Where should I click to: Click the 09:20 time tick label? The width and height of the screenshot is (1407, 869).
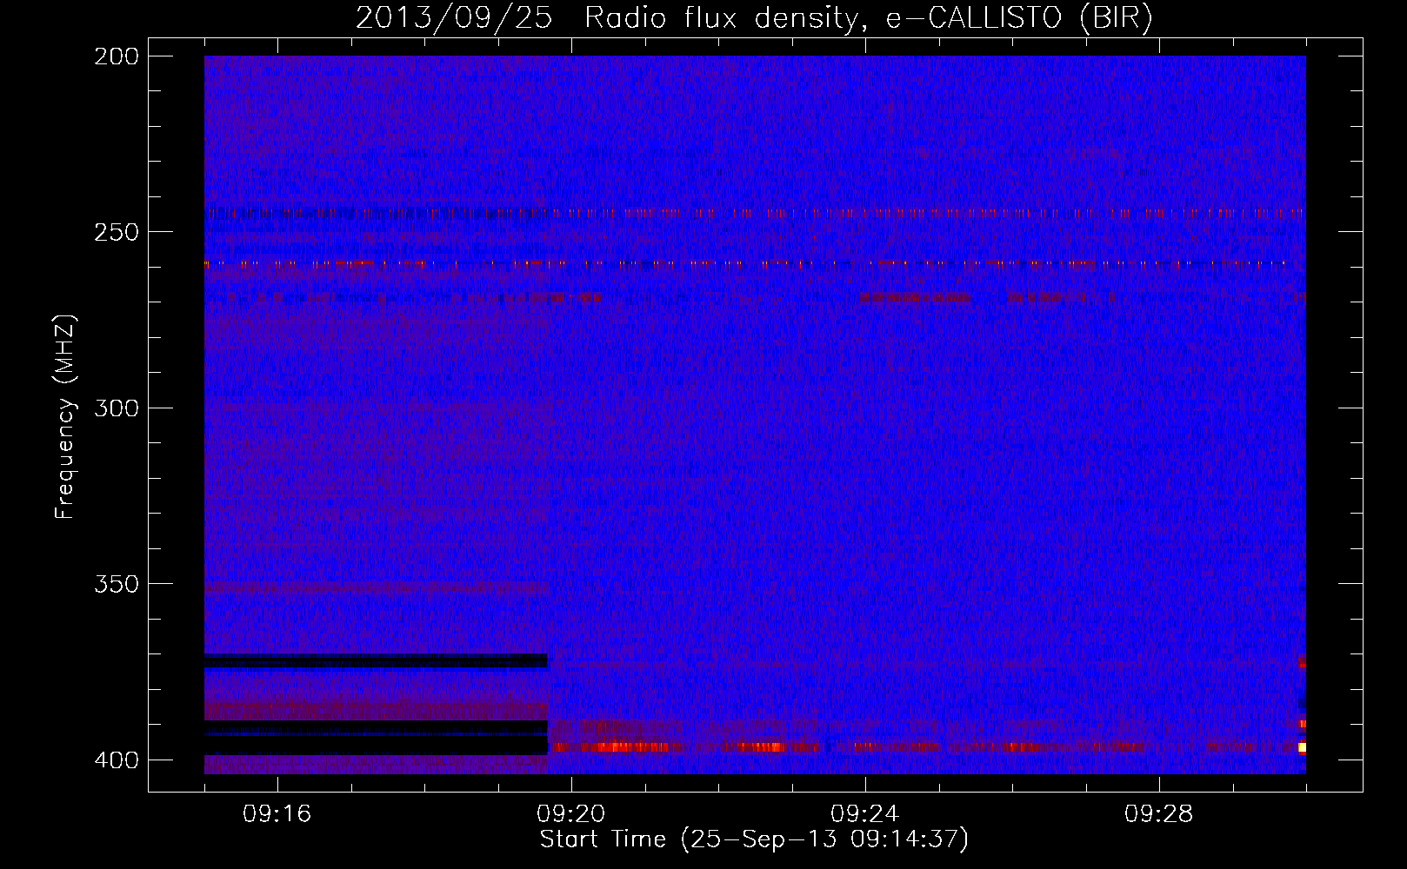coord(570,814)
